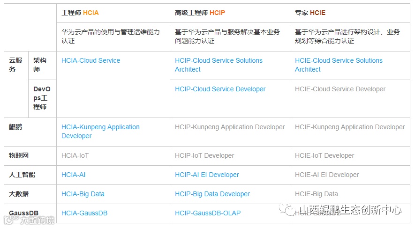Viewport: 415px width, 228px height.
Task: Open the HCIA-Big Data link
Action: click(83, 194)
